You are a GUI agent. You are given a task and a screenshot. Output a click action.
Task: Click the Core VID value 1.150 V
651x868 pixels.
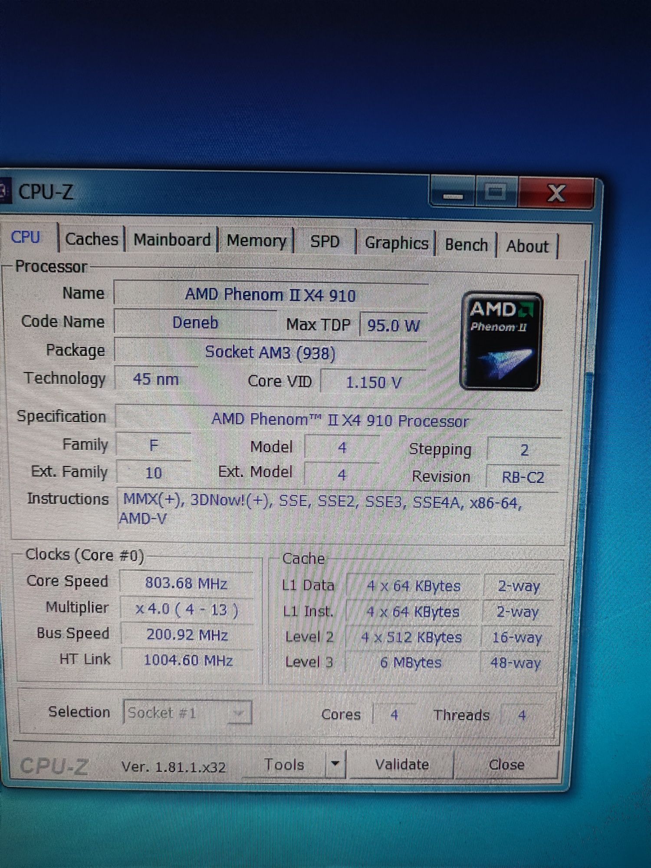[x=373, y=382]
